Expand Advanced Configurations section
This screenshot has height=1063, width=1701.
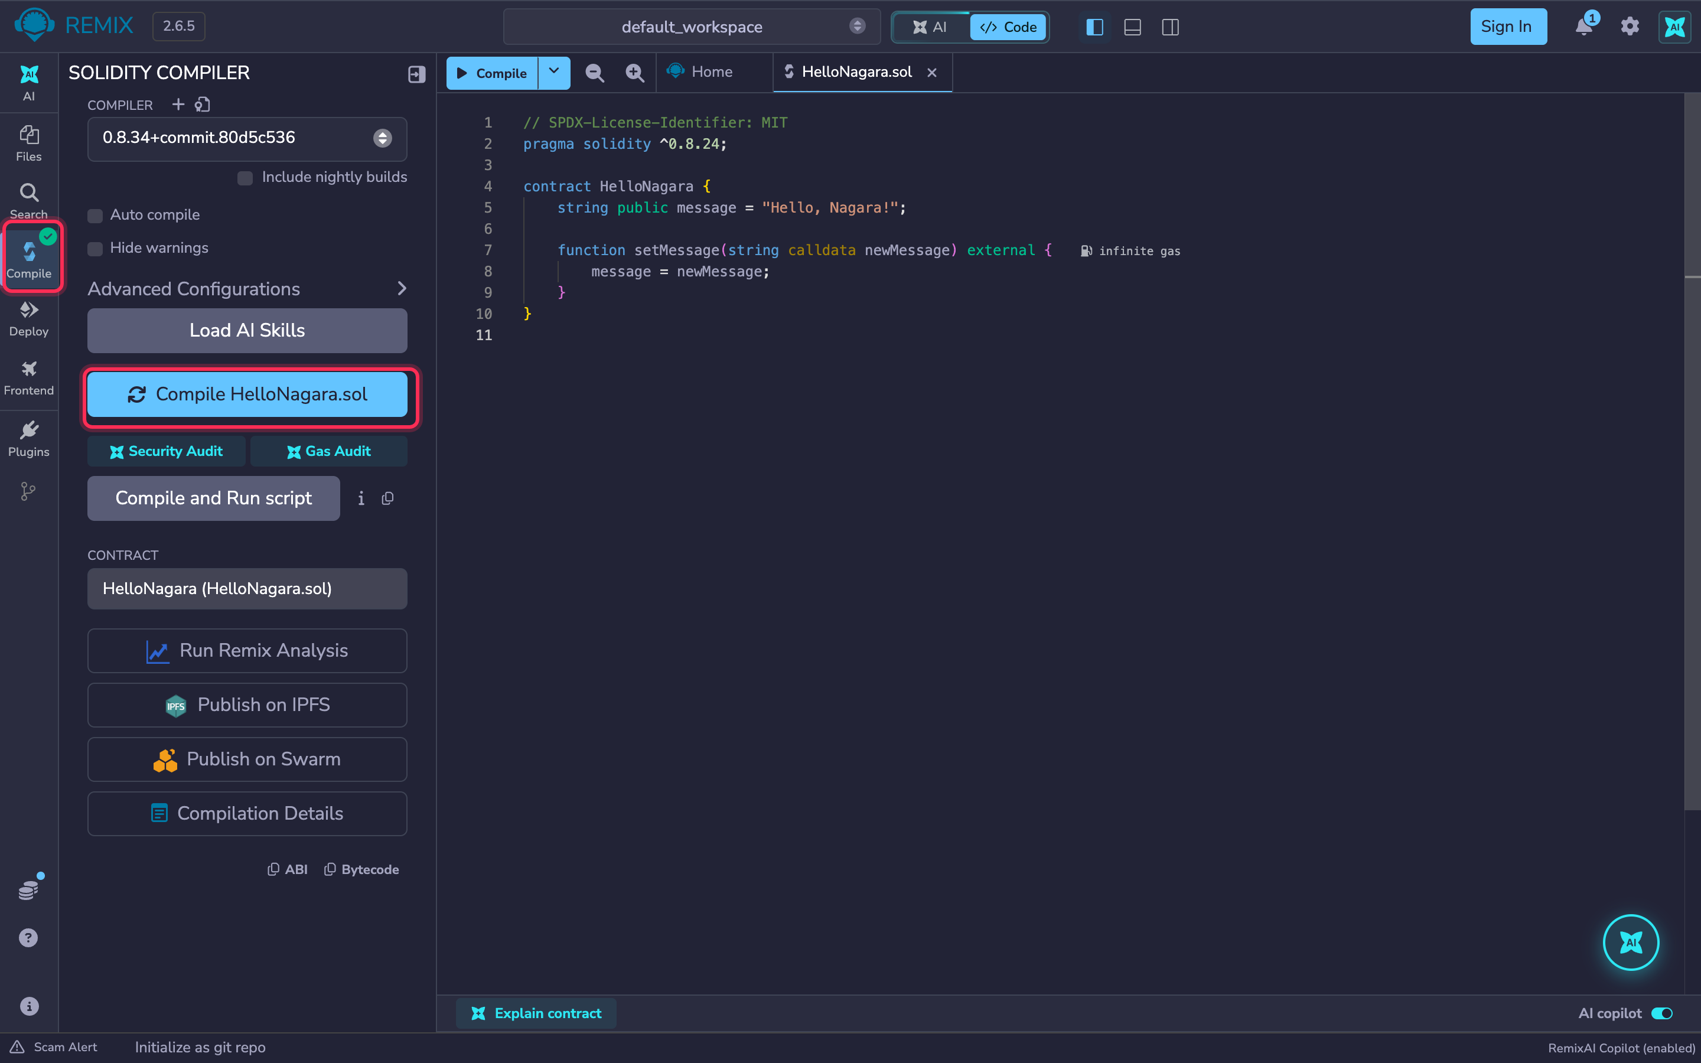[247, 288]
